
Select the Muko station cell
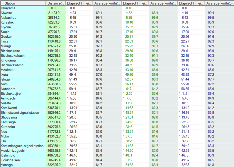click(x=23, y=136)
